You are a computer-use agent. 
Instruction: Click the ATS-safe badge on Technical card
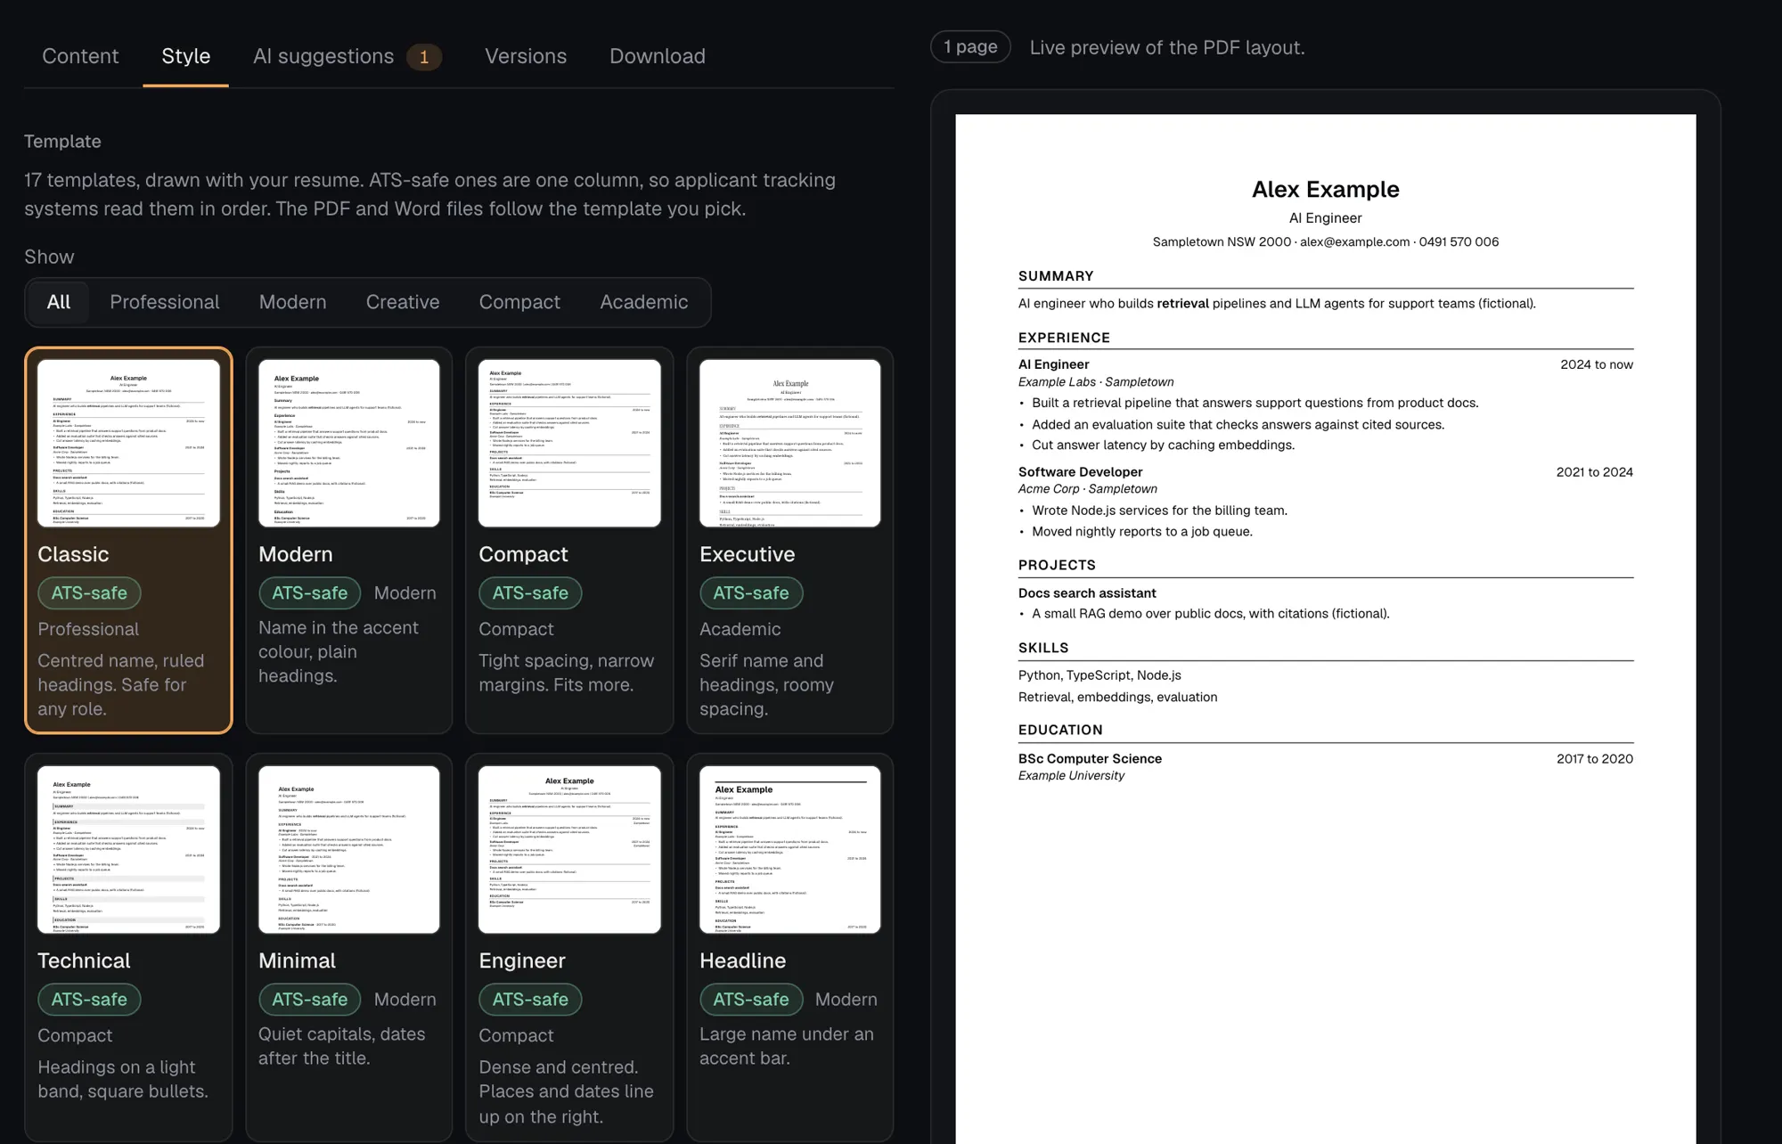(x=89, y=999)
